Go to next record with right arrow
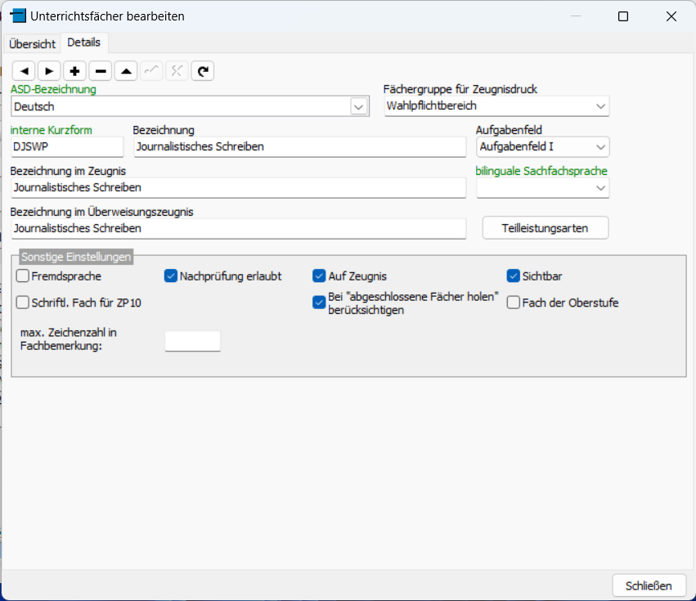The width and height of the screenshot is (696, 601). coord(49,71)
